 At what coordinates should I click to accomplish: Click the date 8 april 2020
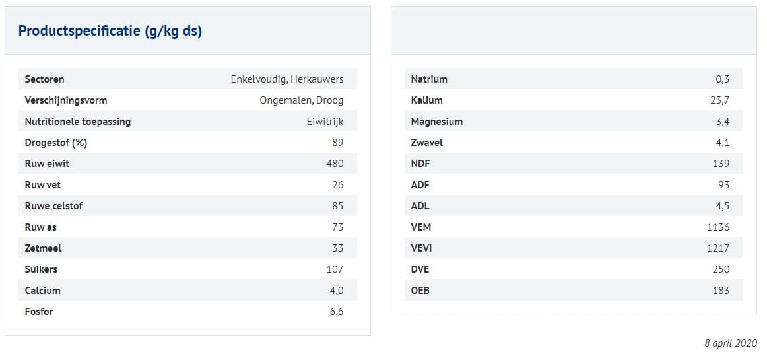731,343
